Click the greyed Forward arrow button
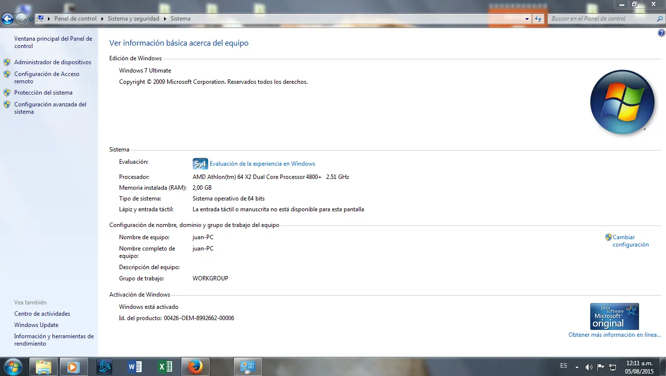Image resolution: width=666 pixels, height=376 pixels. [x=22, y=19]
